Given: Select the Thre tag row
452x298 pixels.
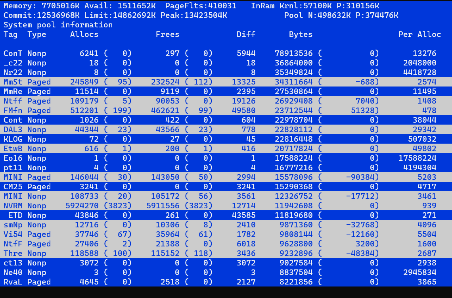Looking at the screenshot, I should click(226, 253).
